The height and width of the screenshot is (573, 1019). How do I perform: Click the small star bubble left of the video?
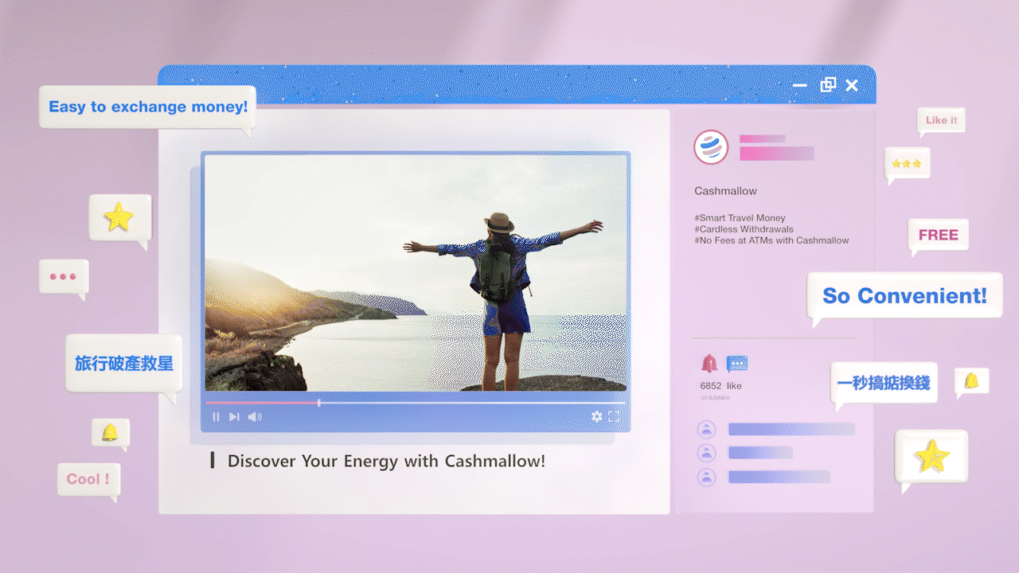coord(119,219)
